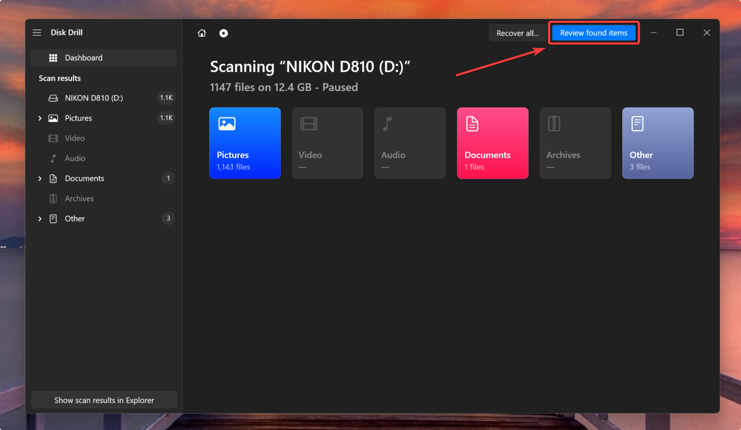The image size is (741, 430).
Task: Click the music note icon in sidebar Audio row
Action: point(53,158)
